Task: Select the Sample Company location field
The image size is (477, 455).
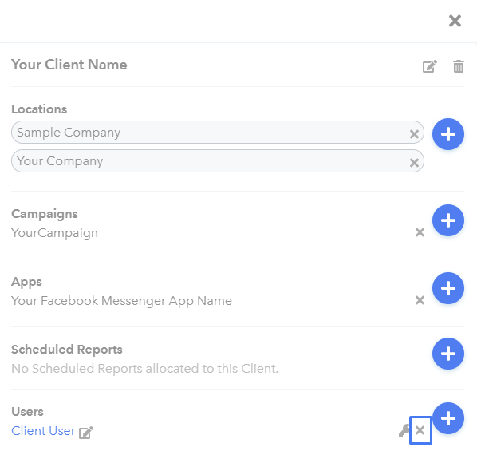Action: point(218,132)
